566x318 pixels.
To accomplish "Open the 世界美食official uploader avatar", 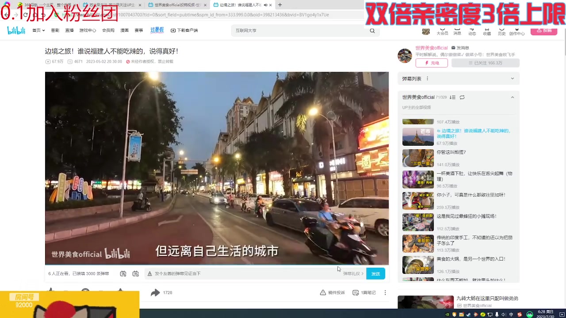I will 405,56.
